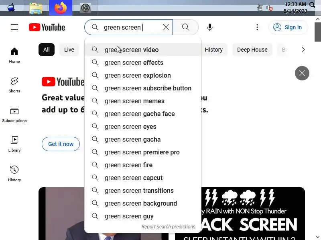321x240 pixels.
Task: Open the file explorer taskbar icon
Action: click(x=36, y=8)
